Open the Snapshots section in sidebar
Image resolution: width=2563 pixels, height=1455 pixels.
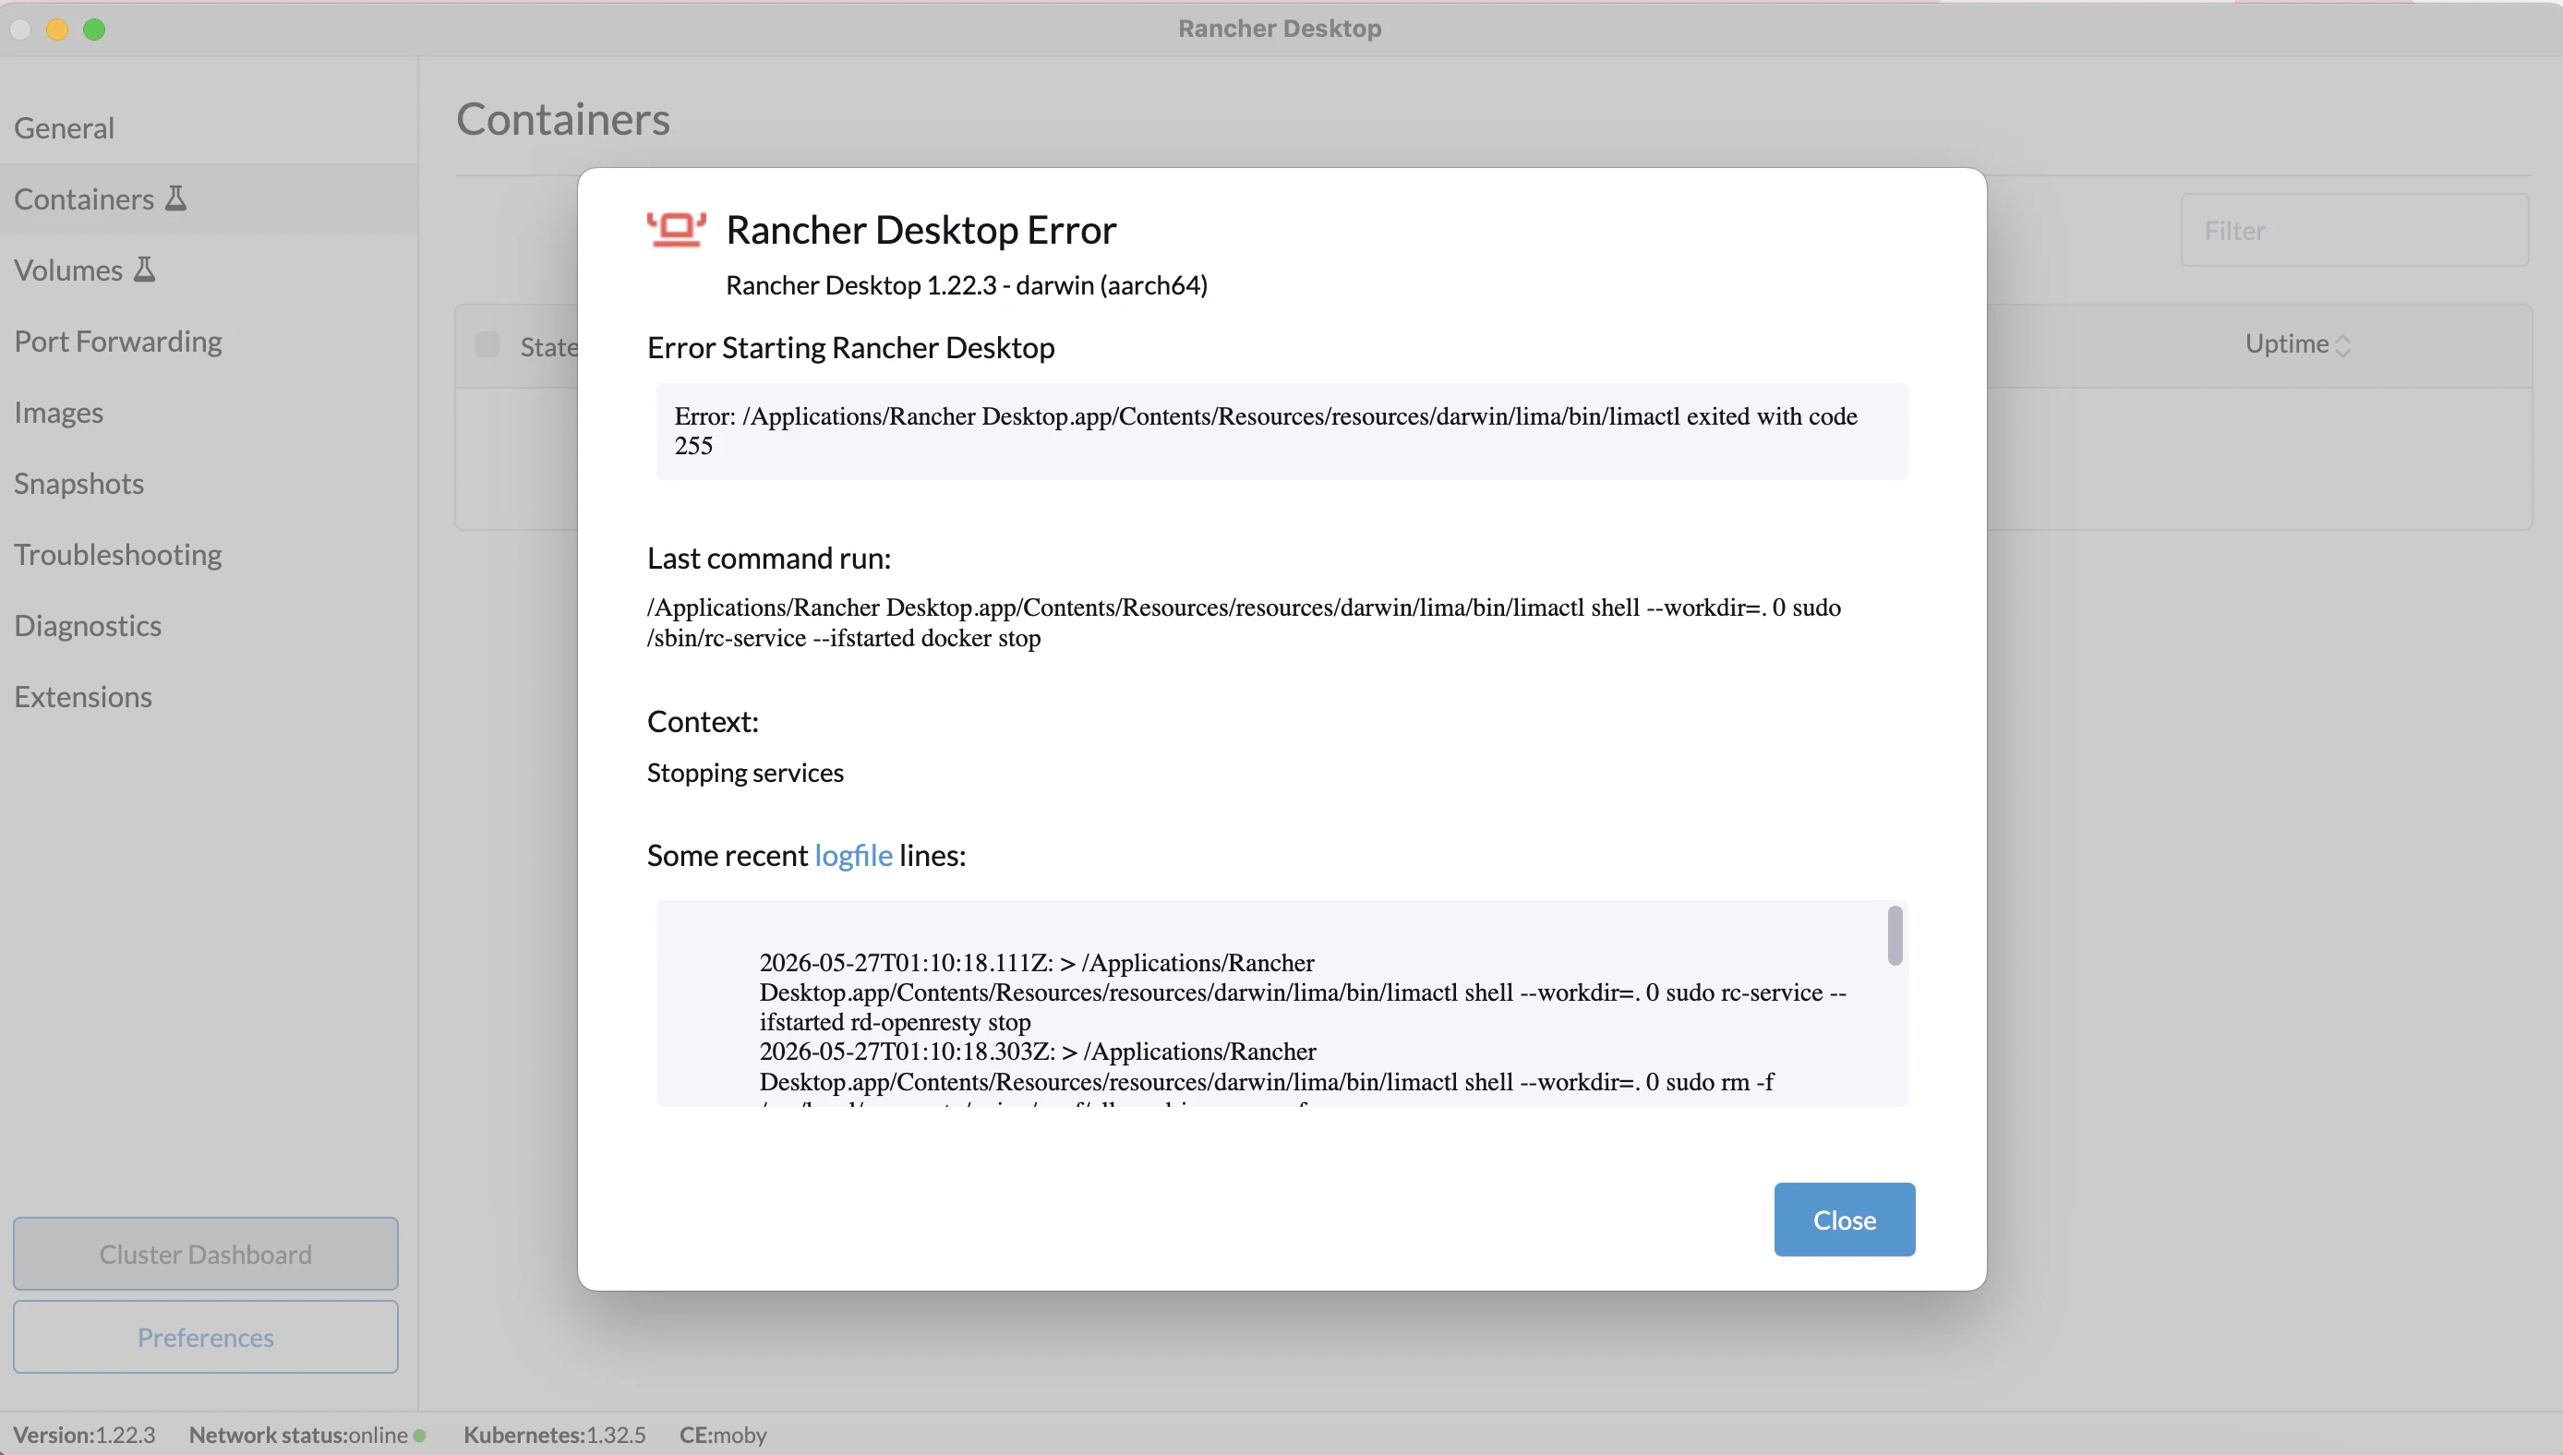[209, 483]
